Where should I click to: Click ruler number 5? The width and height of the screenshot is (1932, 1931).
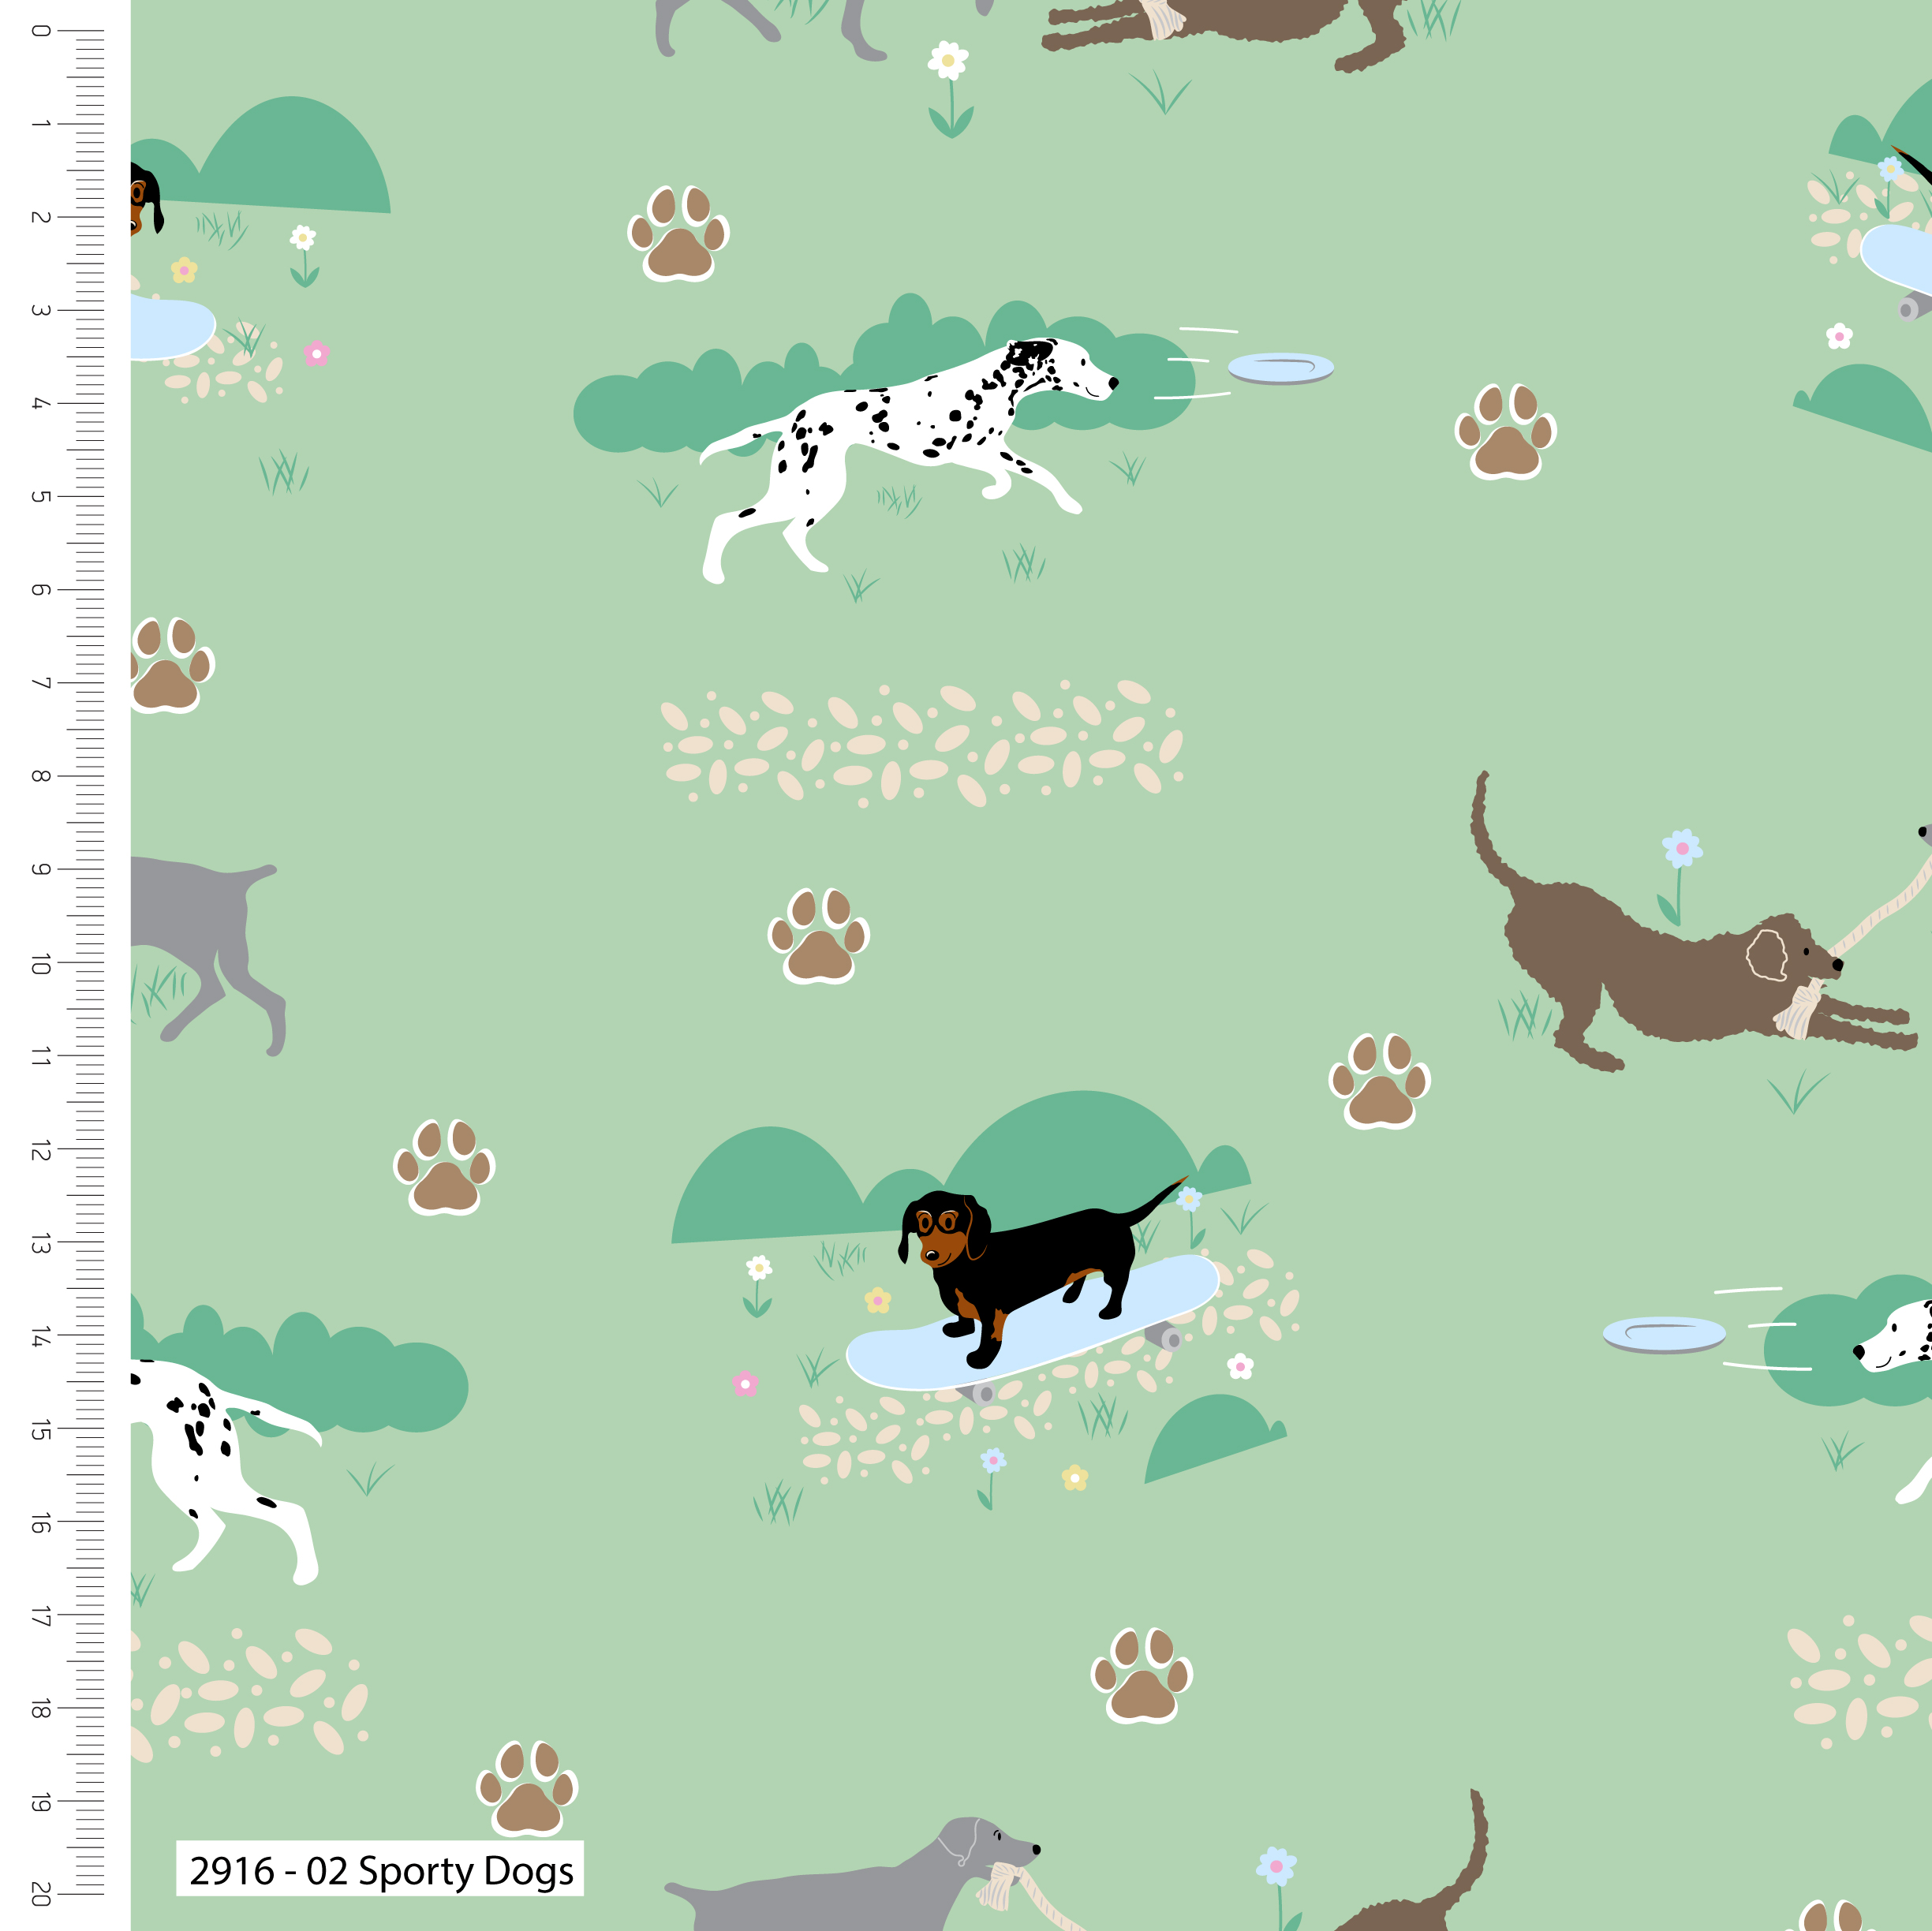[x=40, y=497]
